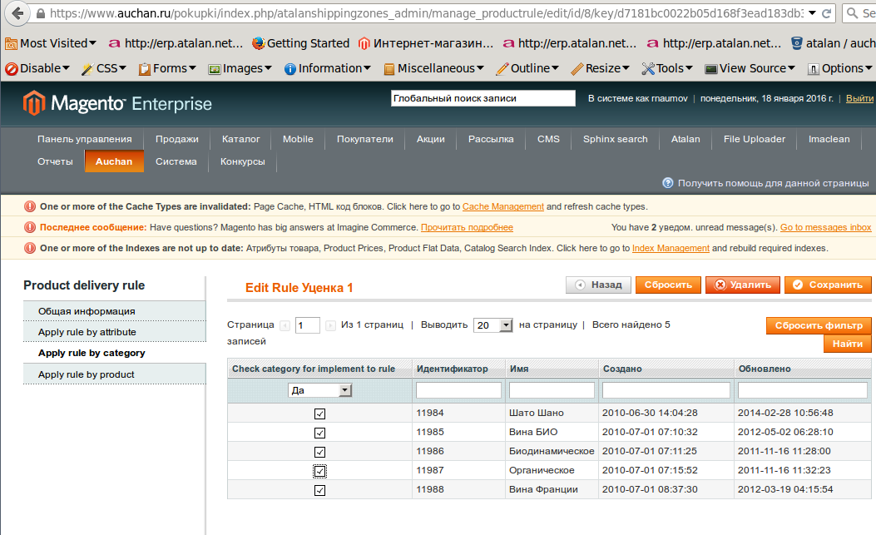This screenshot has width=876, height=535.
Task: Click Go to messages inbox link
Action: pos(826,227)
